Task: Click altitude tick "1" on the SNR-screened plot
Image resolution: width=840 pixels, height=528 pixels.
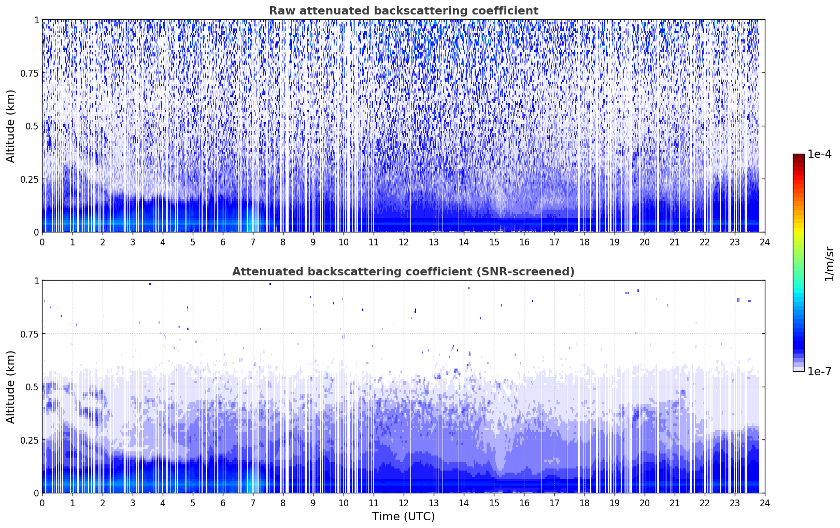Action: coord(36,281)
